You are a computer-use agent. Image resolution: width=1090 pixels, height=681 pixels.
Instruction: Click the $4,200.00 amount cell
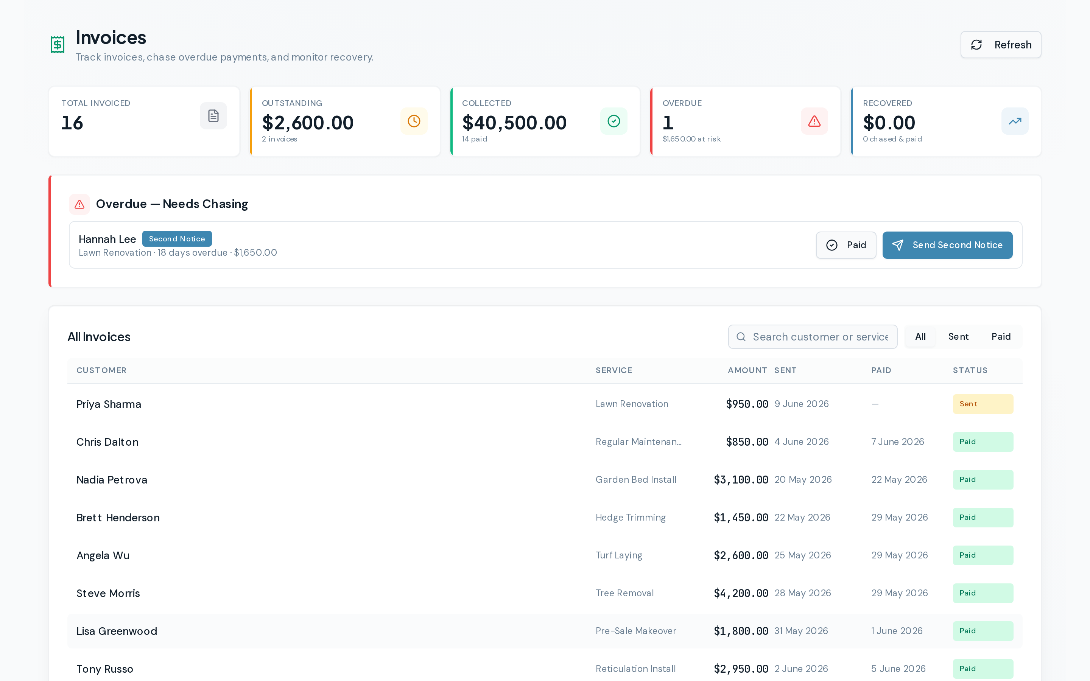(741, 593)
